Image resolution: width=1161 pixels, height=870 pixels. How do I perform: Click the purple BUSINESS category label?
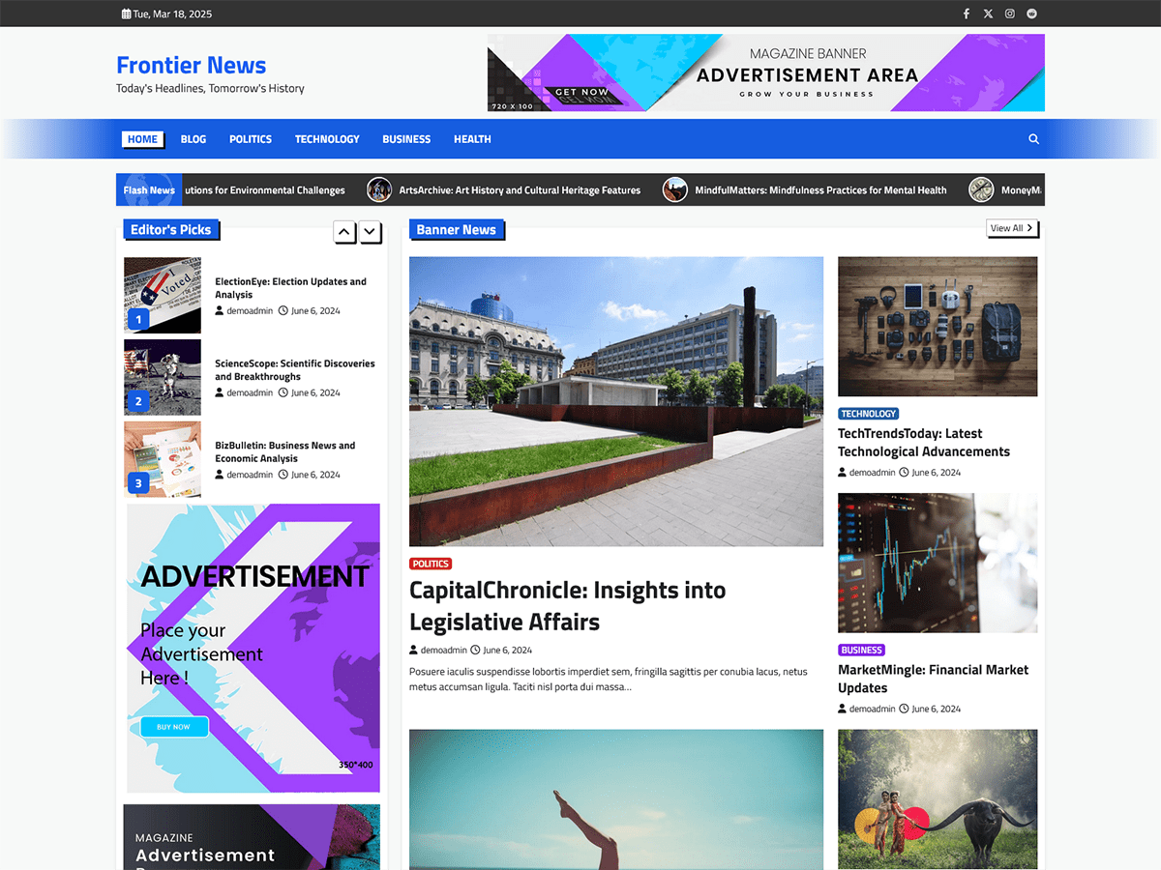point(861,650)
